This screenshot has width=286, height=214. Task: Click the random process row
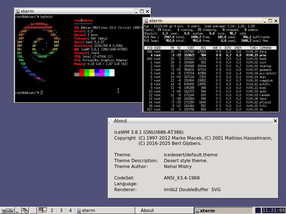(210, 95)
